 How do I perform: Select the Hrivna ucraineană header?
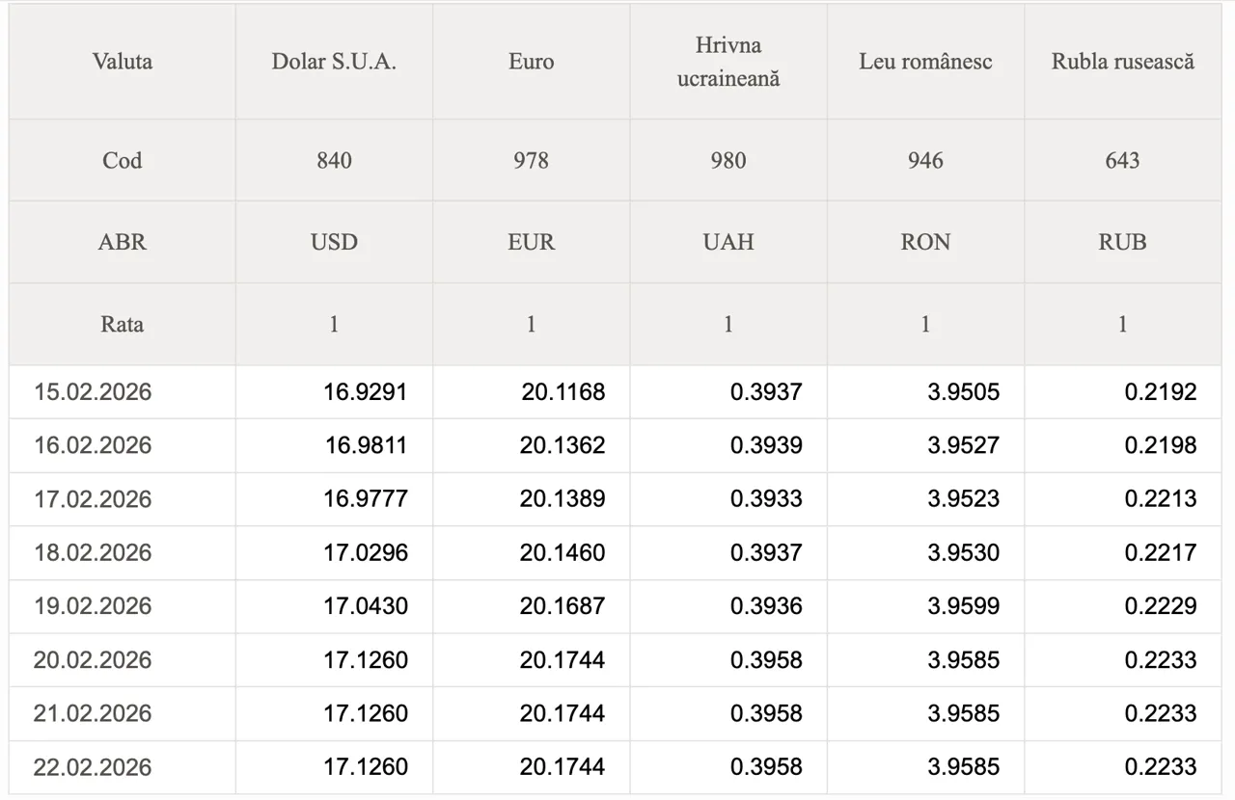coord(727,62)
